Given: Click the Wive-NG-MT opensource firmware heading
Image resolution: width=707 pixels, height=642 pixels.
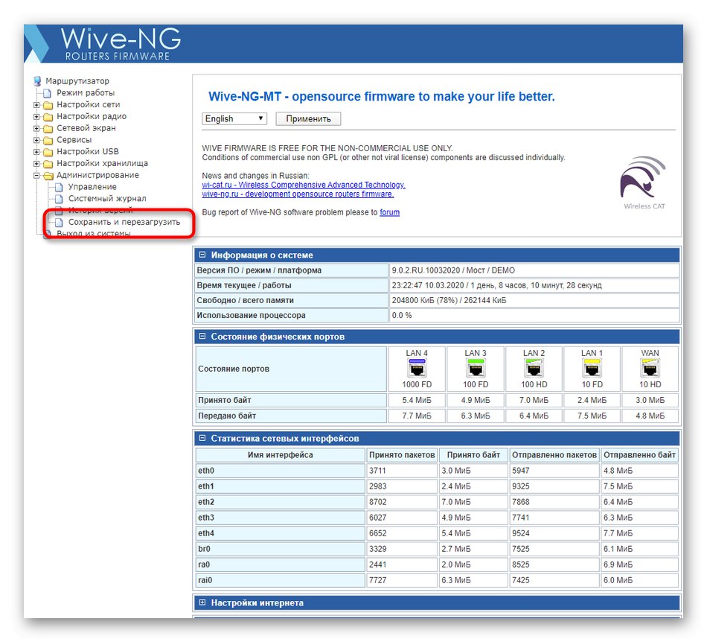Looking at the screenshot, I should [x=382, y=97].
